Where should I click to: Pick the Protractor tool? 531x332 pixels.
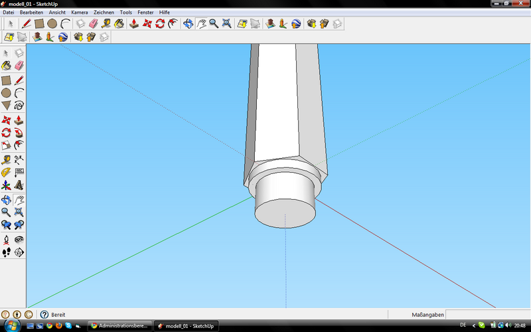pos(6,172)
